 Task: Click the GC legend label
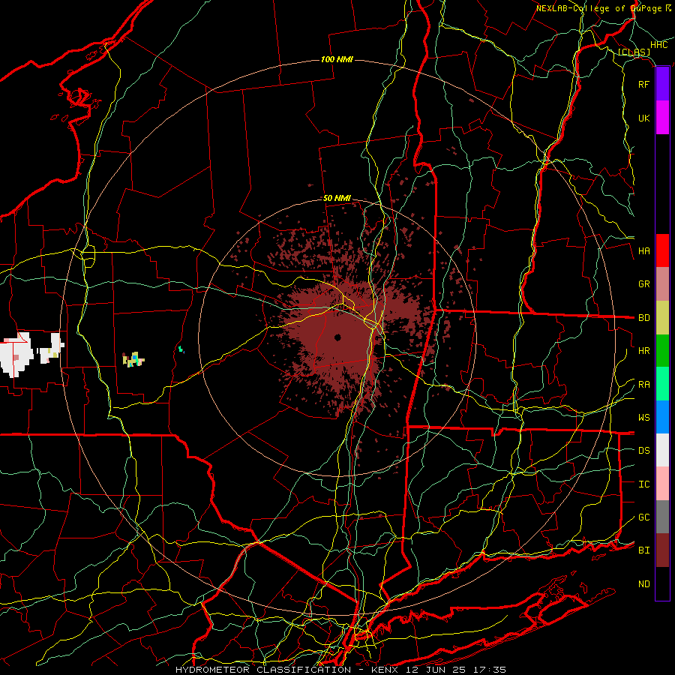pyautogui.click(x=643, y=517)
